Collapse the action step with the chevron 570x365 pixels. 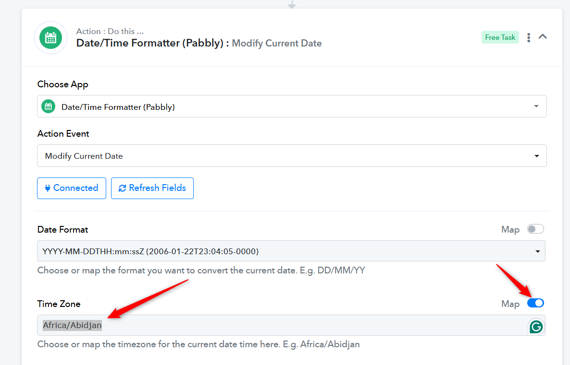click(543, 36)
